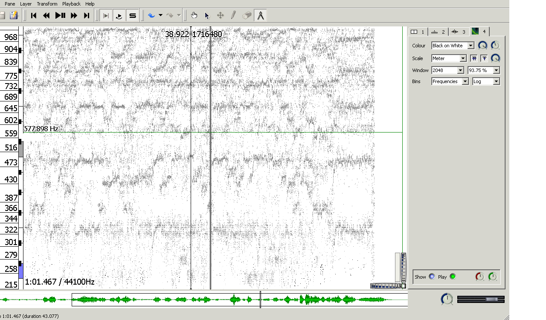Screen dimensions: 546x320
Task: Open the Transform menu
Action: (47, 4)
